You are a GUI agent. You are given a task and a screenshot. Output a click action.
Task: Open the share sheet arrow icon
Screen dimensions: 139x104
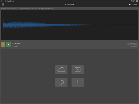click(78, 83)
